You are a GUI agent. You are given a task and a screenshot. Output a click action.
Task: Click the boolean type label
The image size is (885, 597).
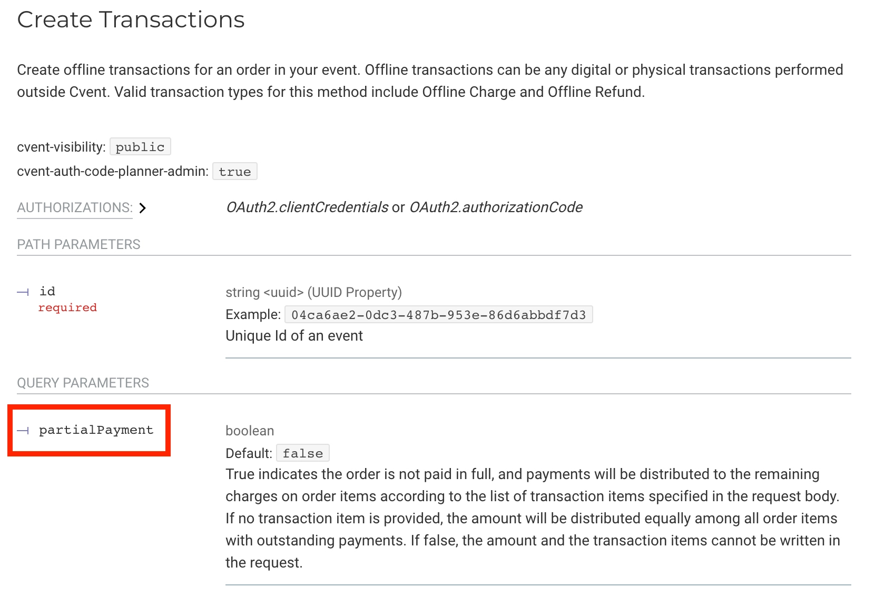coord(250,431)
